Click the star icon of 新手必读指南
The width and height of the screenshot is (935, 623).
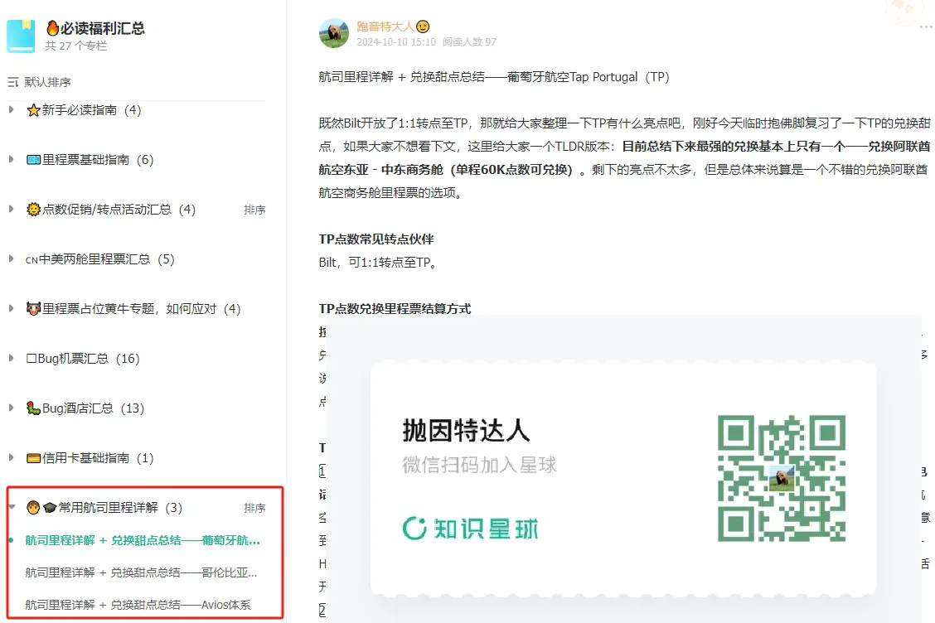point(33,109)
